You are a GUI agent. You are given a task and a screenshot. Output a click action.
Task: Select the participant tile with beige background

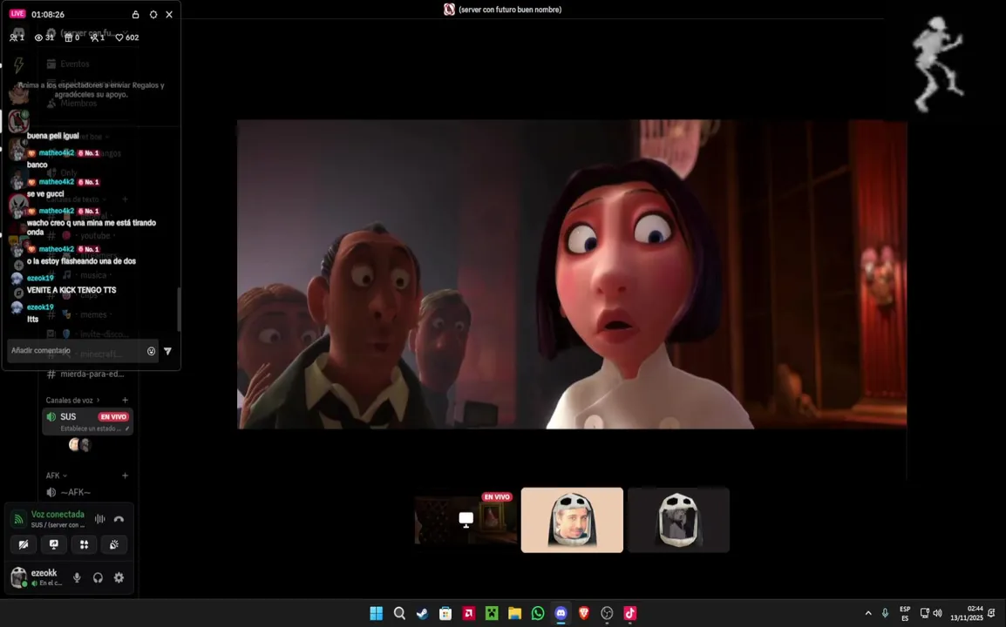(x=572, y=520)
